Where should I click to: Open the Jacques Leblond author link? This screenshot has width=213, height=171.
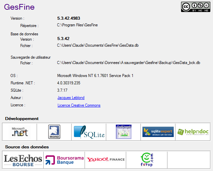click(71, 98)
